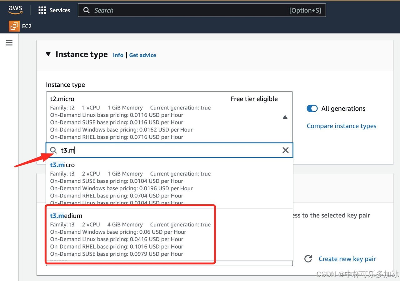Click the Get advice link
Screen dimensions: 400x281
pos(142,55)
